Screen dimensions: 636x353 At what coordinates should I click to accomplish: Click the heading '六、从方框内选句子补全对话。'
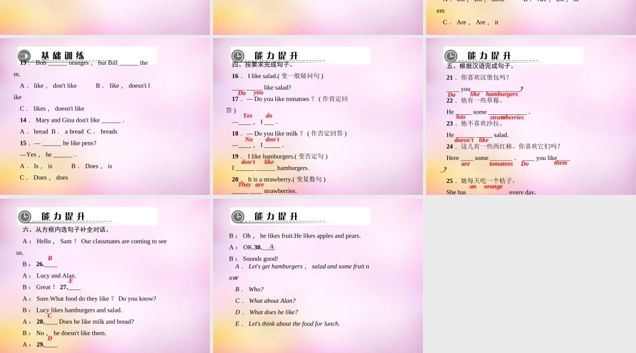(x=66, y=230)
